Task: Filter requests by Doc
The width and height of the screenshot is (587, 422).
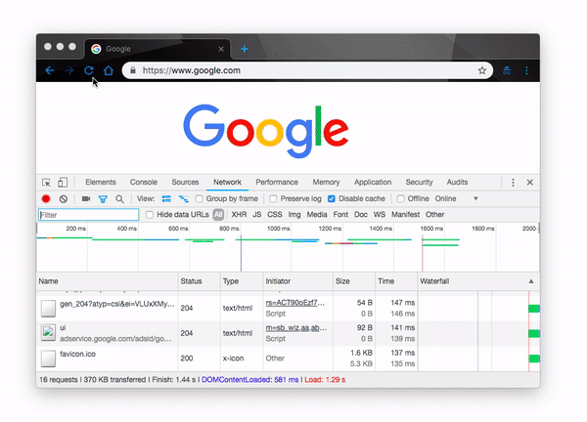Action: click(360, 215)
